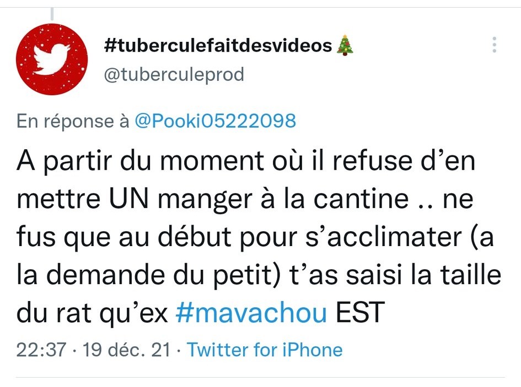Visit the @tuberculeprod handle
Image resolution: width=521 pixels, height=387 pixels.
(x=174, y=74)
